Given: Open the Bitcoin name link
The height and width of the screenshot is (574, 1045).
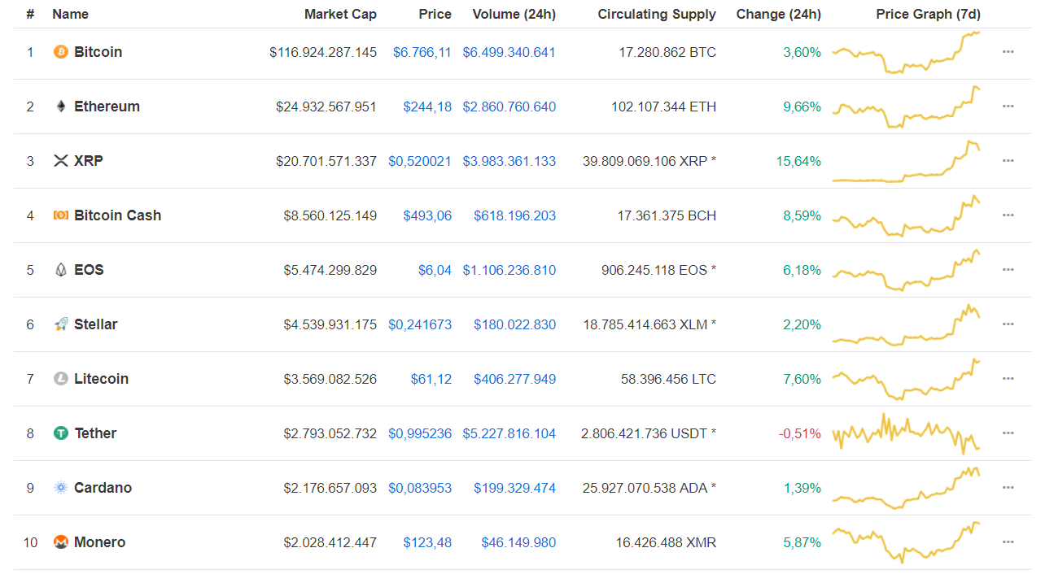Looking at the screenshot, I should (x=98, y=52).
